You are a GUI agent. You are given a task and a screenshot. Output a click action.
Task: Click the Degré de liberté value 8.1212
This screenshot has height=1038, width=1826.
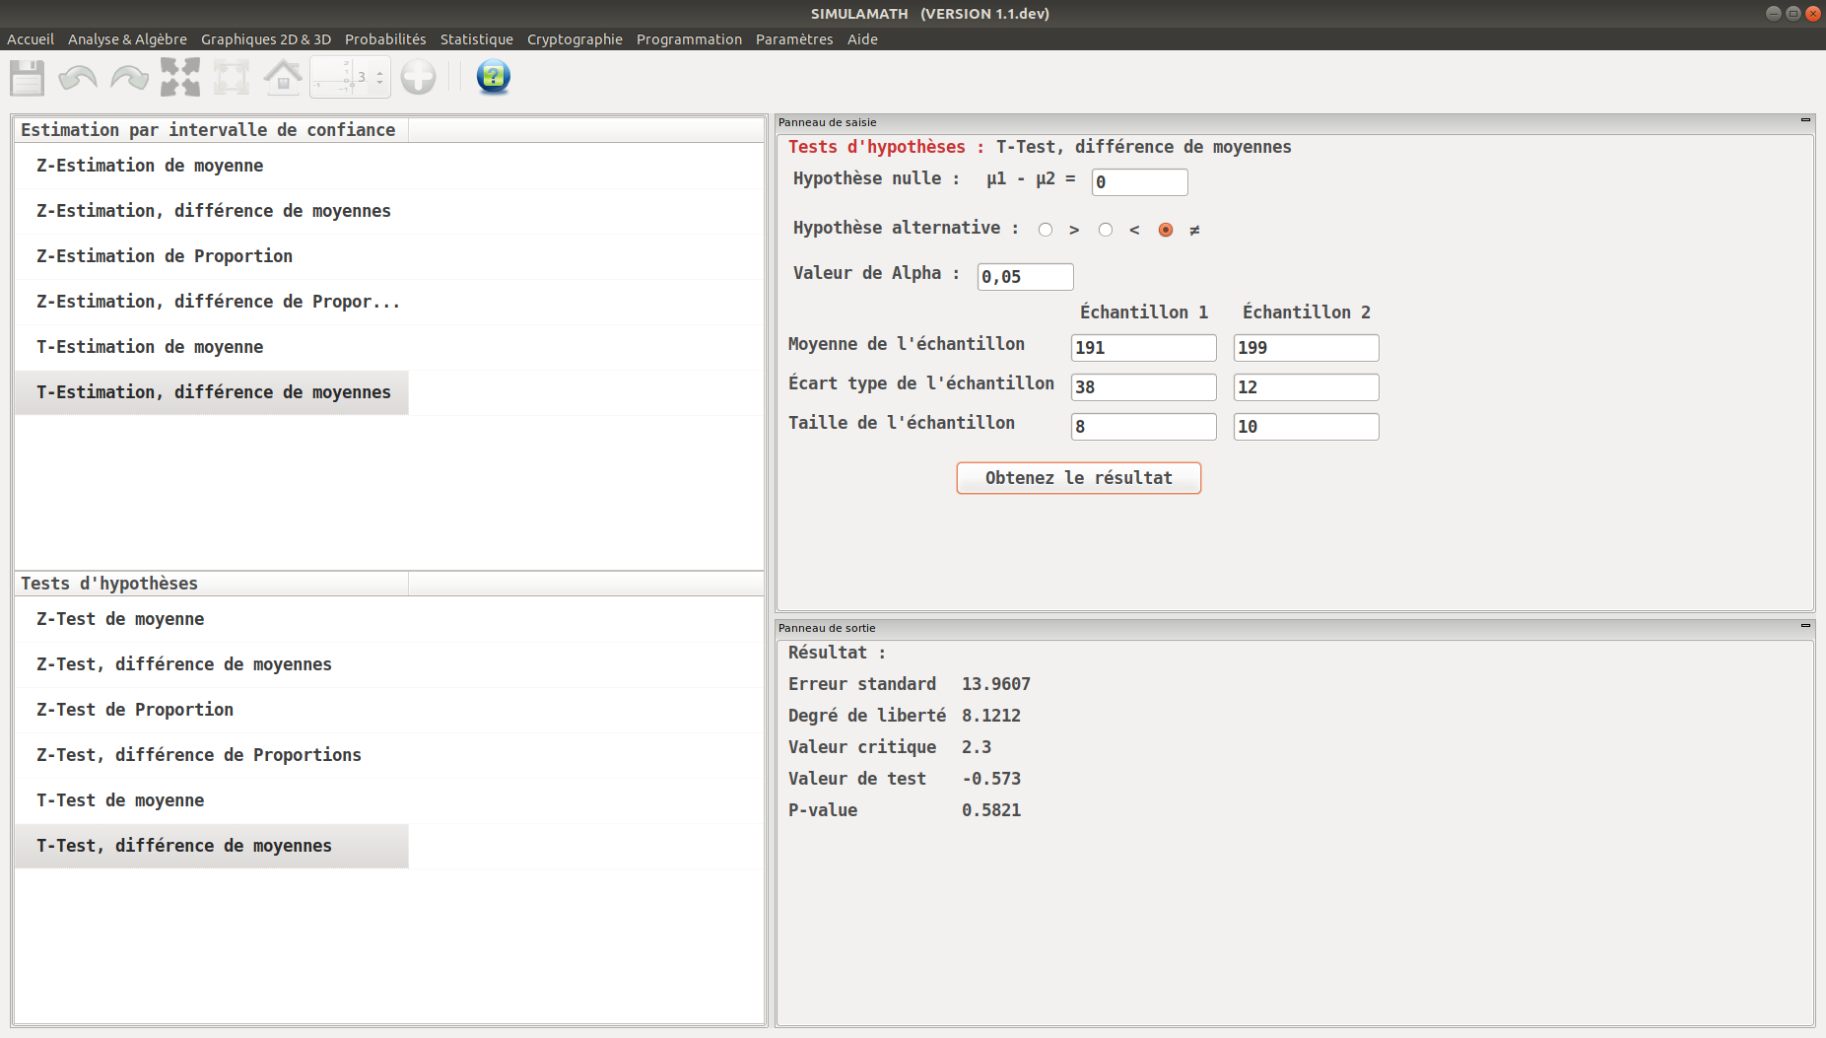pyautogui.click(x=991, y=716)
